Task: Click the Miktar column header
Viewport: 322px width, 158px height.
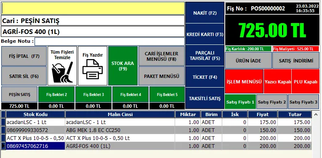Action: [x=188, y=114]
